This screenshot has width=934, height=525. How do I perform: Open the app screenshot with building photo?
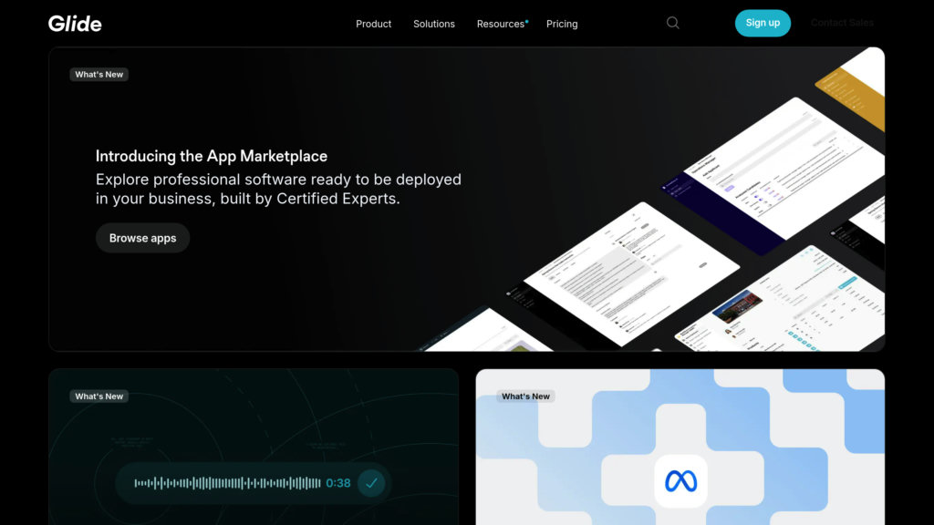pyautogui.click(x=737, y=306)
